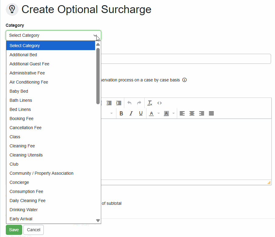Click into the name text field

point(186,59)
